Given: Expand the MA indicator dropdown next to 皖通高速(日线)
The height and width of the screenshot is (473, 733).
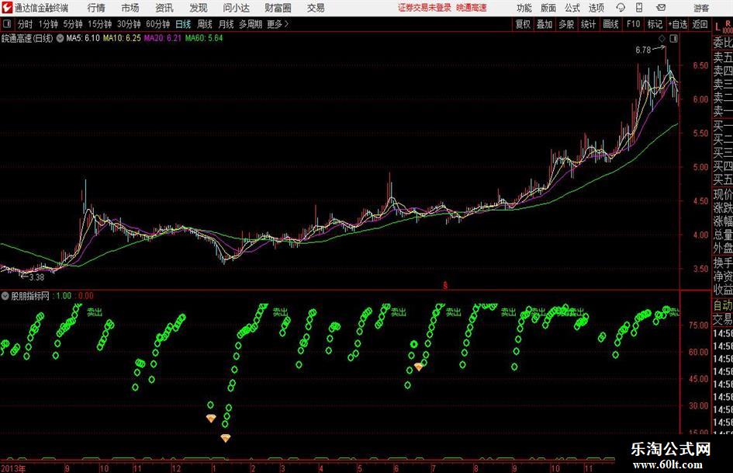Looking at the screenshot, I should tap(61, 38).
